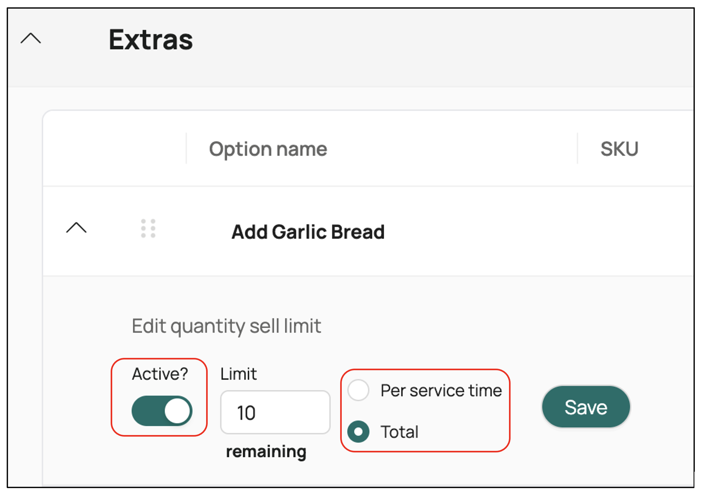
Task: Collapse the Extras section chevron
Action: point(31,39)
